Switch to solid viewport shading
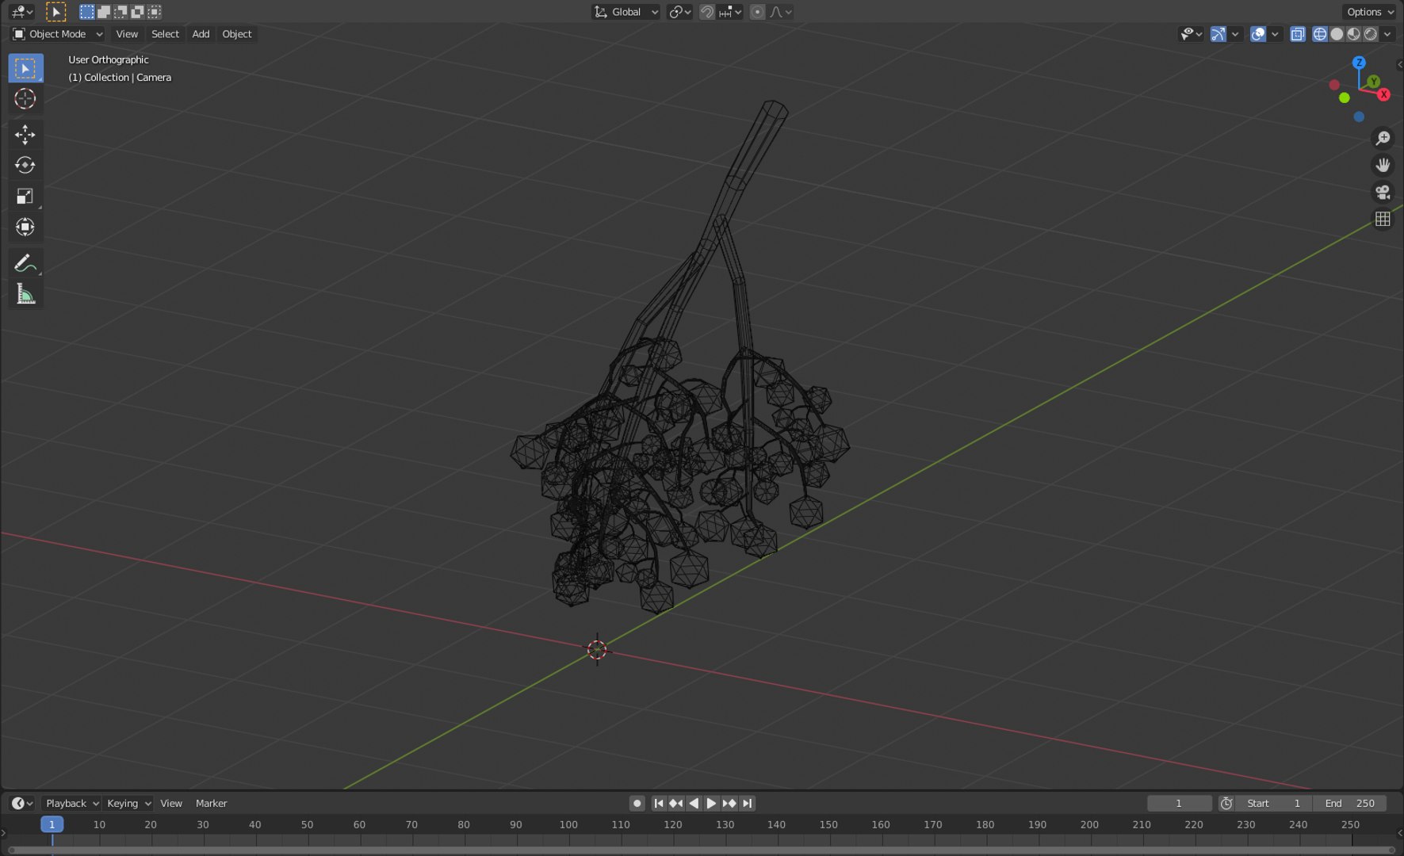Viewport: 1404px width, 856px height. [x=1337, y=34]
